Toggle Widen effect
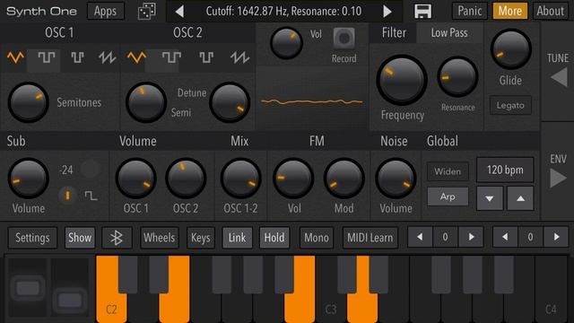574x323 pixels. [x=448, y=171]
